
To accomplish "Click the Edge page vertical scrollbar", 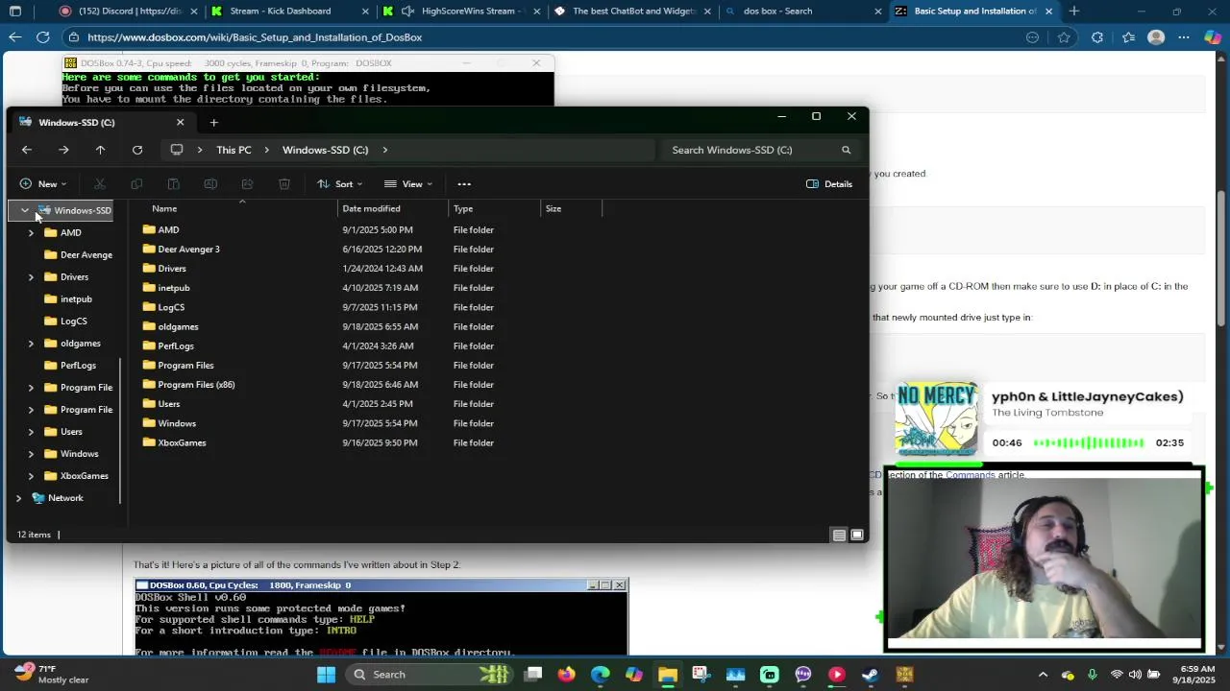I will (x=1222, y=259).
